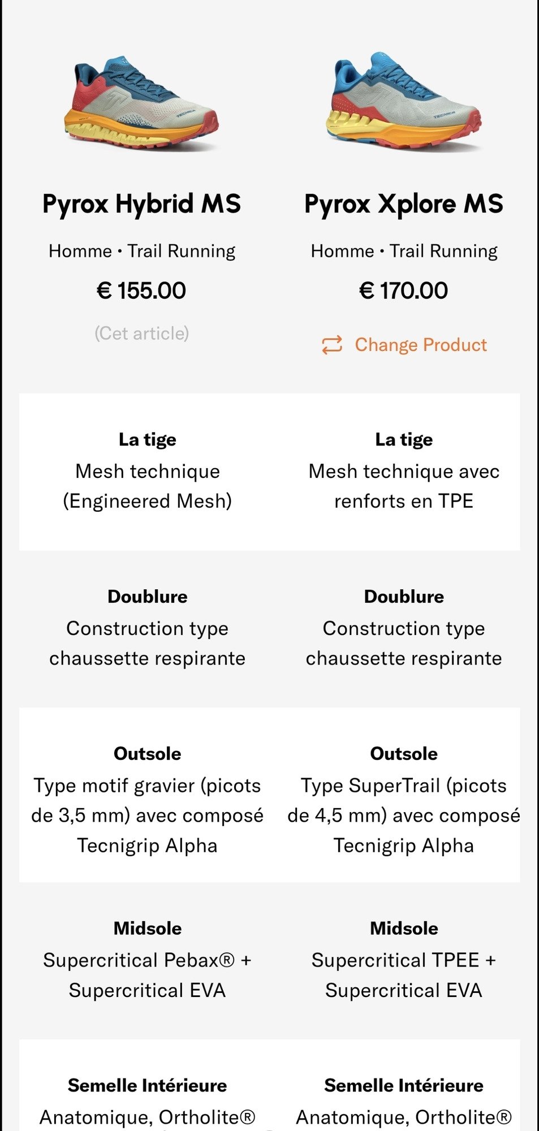
Task: Click the Mesh technique avec renforts en TPE text
Action: (404, 486)
